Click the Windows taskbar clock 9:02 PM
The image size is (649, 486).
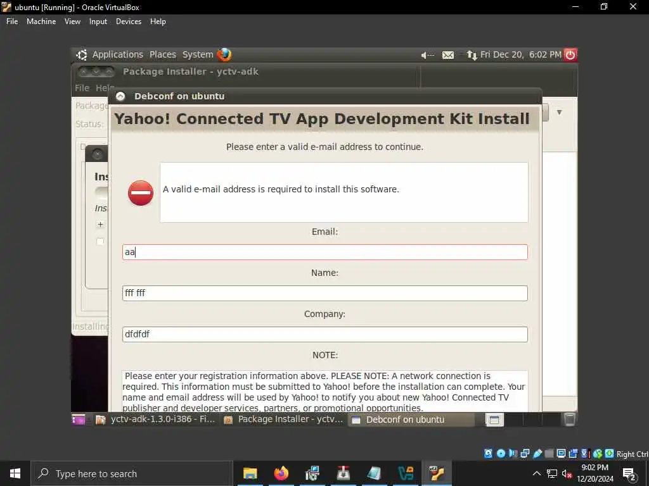[594, 473]
